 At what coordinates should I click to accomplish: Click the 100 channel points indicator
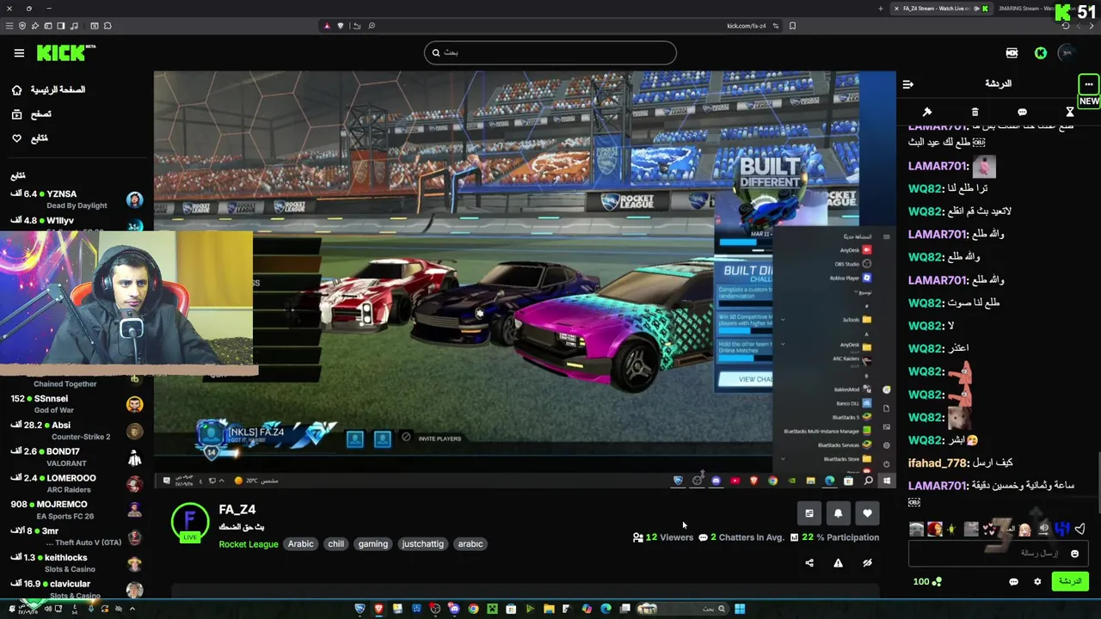coord(927,582)
